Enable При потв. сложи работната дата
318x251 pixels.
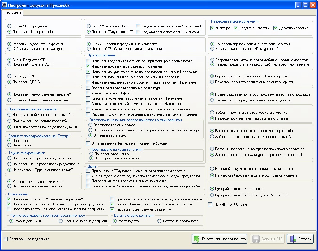pos(112,199)
